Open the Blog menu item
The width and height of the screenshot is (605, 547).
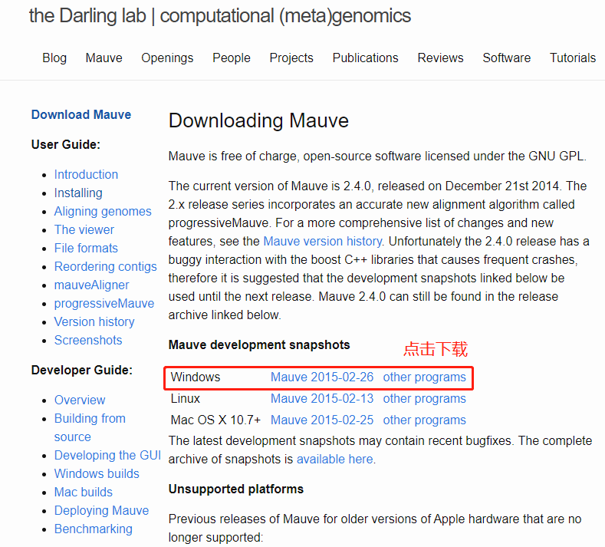(x=54, y=58)
